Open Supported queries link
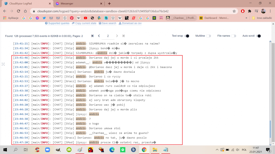Image resolution: width=275 pixels, height=154 pixels. coord(57,23)
